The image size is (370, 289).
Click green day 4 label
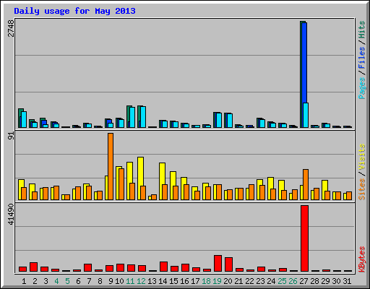point(56,281)
